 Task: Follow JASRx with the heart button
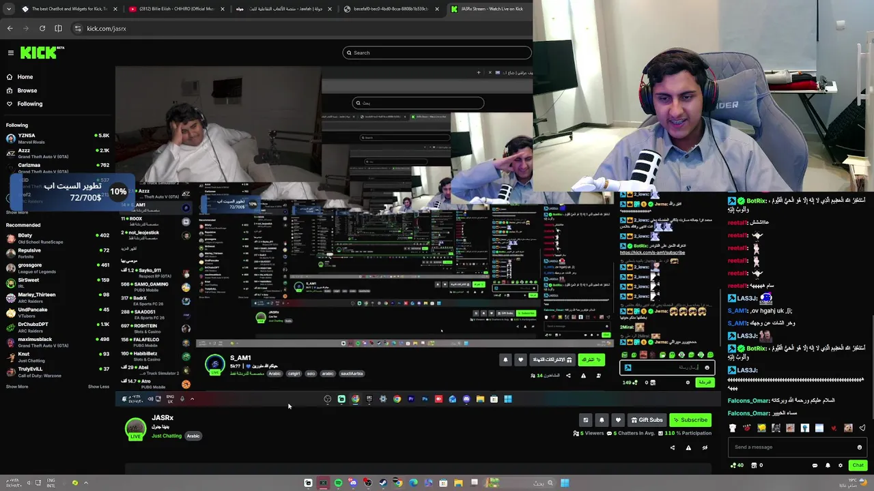coord(618,420)
